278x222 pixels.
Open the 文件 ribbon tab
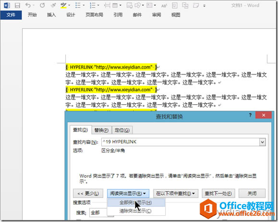11,15
